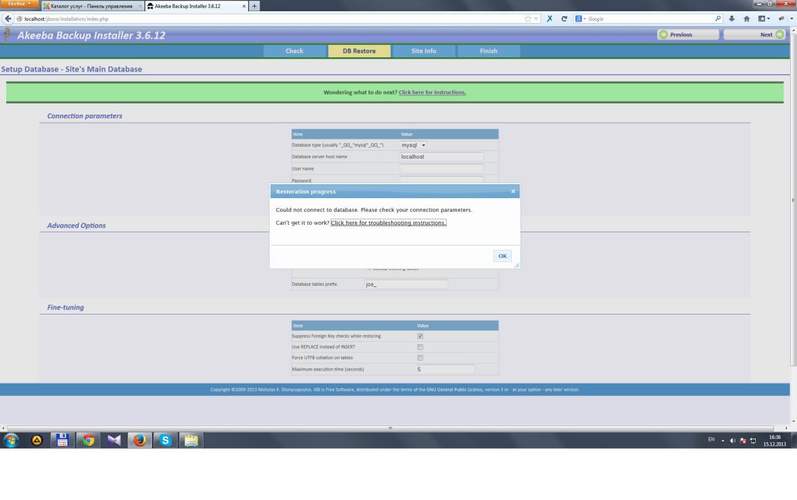Open the Database type mysql dropdown
Viewport: 797px width, 500px height.
[413, 145]
